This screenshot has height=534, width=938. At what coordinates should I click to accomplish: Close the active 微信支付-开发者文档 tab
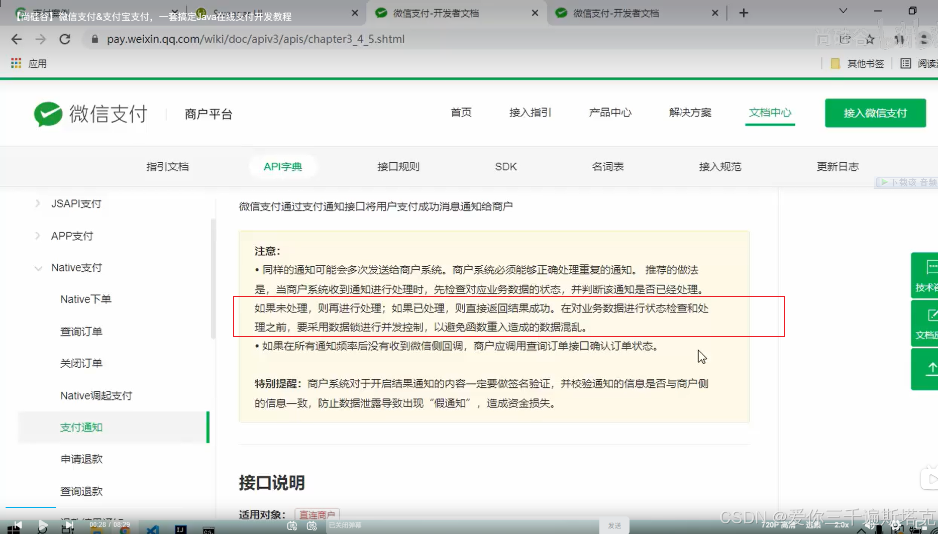point(535,13)
